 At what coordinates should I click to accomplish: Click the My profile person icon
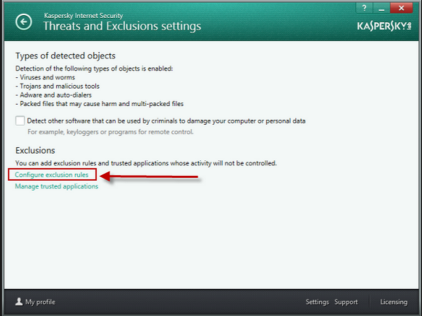(x=19, y=301)
